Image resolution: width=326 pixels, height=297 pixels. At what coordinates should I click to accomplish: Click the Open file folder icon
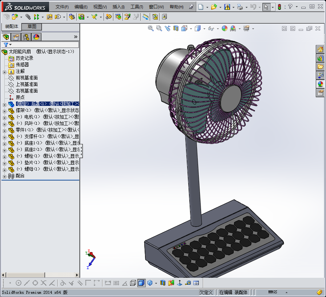coord(214,7)
